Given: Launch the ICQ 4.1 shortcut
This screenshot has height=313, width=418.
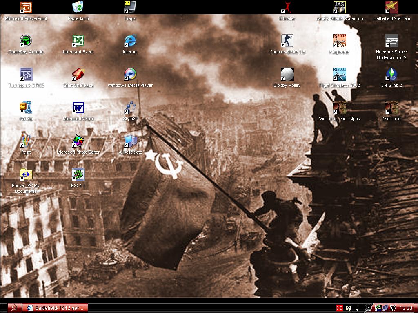Looking at the screenshot, I should click(78, 174).
